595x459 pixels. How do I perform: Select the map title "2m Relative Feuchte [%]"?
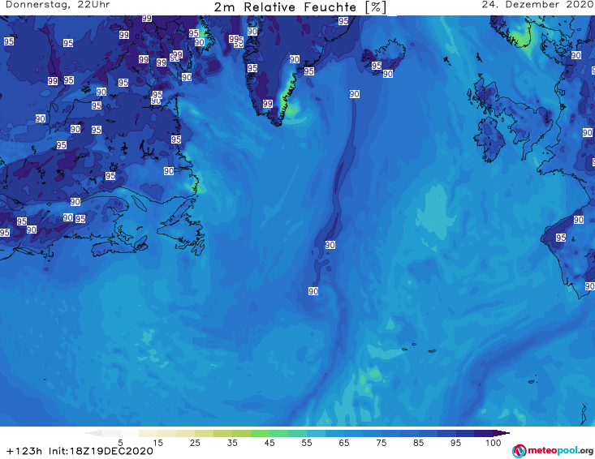pyautogui.click(x=300, y=7)
